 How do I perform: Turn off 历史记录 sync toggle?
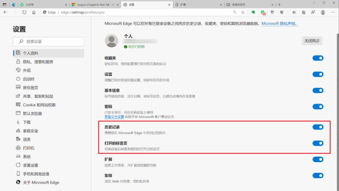coord(318,127)
